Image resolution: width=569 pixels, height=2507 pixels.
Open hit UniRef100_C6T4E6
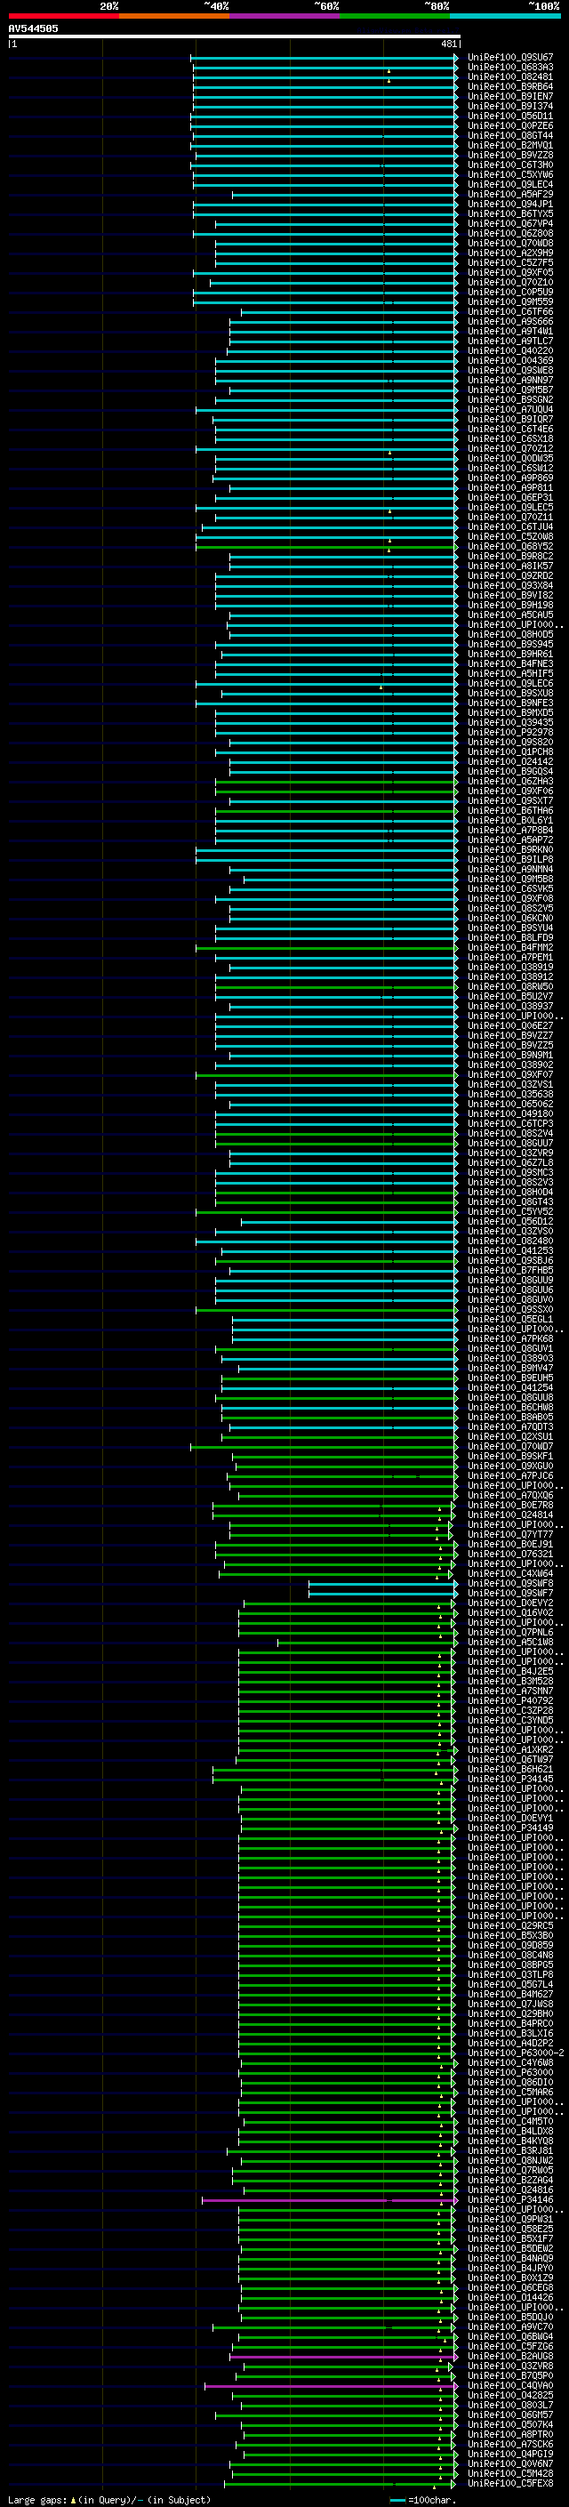click(x=510, y=430)
